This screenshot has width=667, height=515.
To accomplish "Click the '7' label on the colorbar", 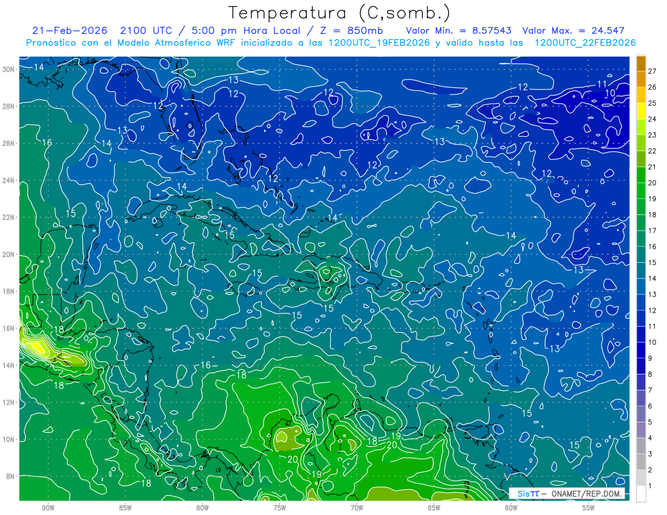I will point(650,390).
